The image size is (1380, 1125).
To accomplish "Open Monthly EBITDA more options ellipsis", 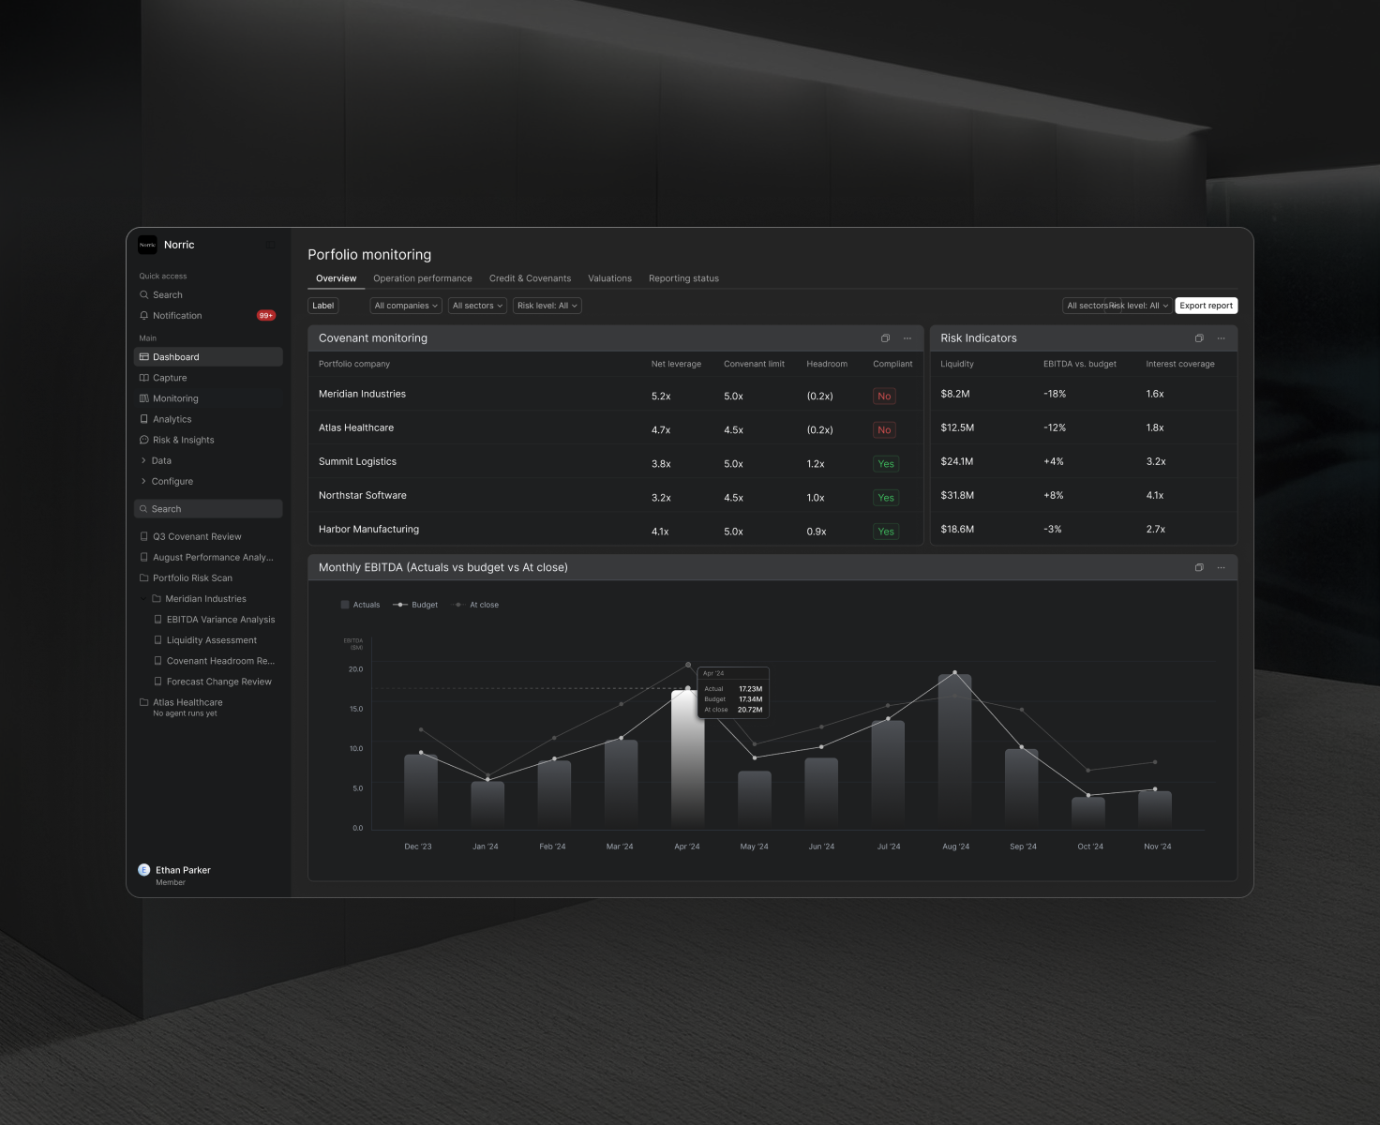I will pyautogui.click(x=1222, y=567).
